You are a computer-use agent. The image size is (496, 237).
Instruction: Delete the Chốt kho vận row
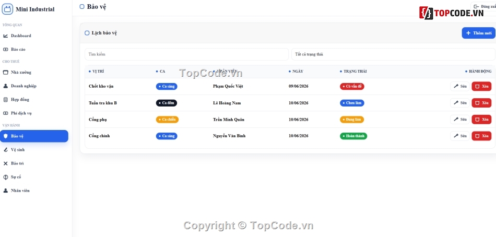481,86
